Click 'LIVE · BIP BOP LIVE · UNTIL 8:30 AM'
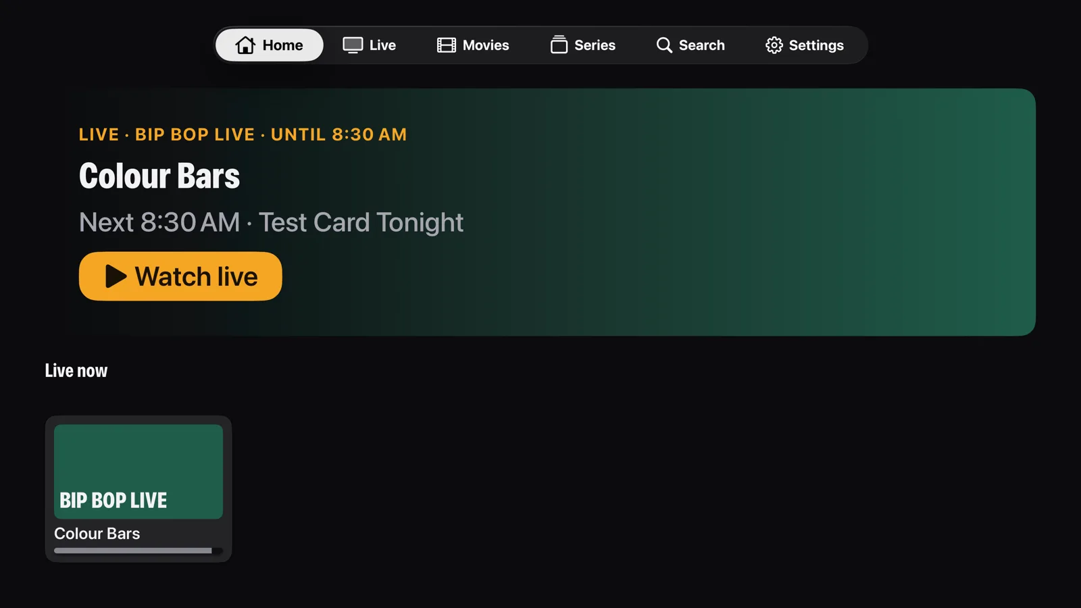This screenshot has height=608, width=1081. pyautogui.click(x=243, y=134)
